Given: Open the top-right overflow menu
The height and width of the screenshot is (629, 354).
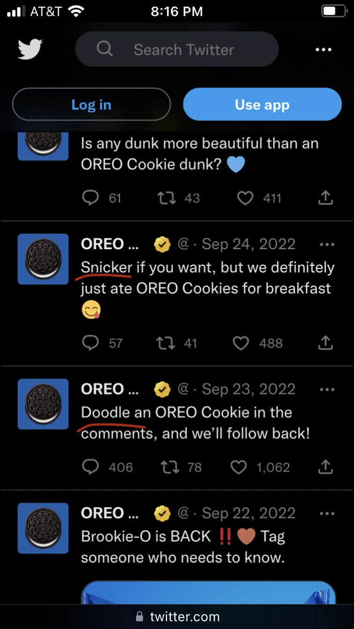Looking at the screenshot, I should pyautogui.click(x=324, y=49).
